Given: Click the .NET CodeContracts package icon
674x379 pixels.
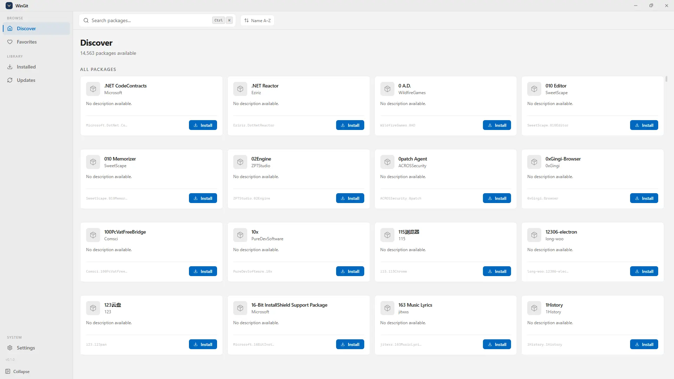Looking at the screenshot, I should (x=93, y=89).
